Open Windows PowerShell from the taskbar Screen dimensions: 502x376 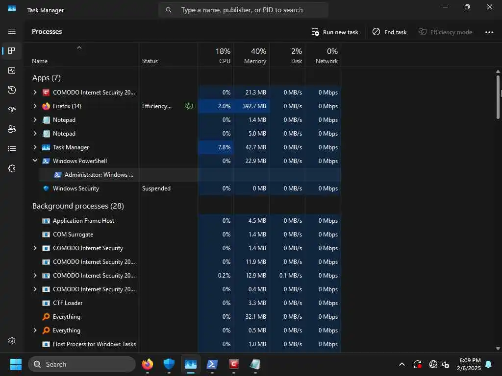pyautogui.click(x=212, y=364)
